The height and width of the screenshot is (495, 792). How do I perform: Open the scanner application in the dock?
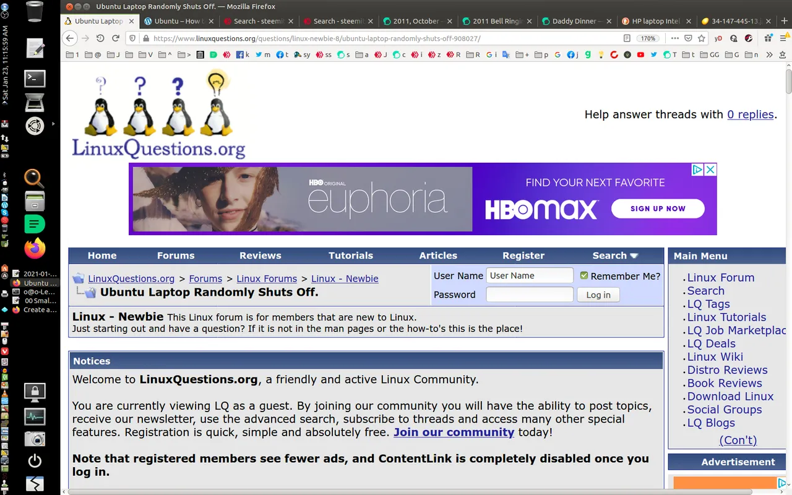[35, 103]
